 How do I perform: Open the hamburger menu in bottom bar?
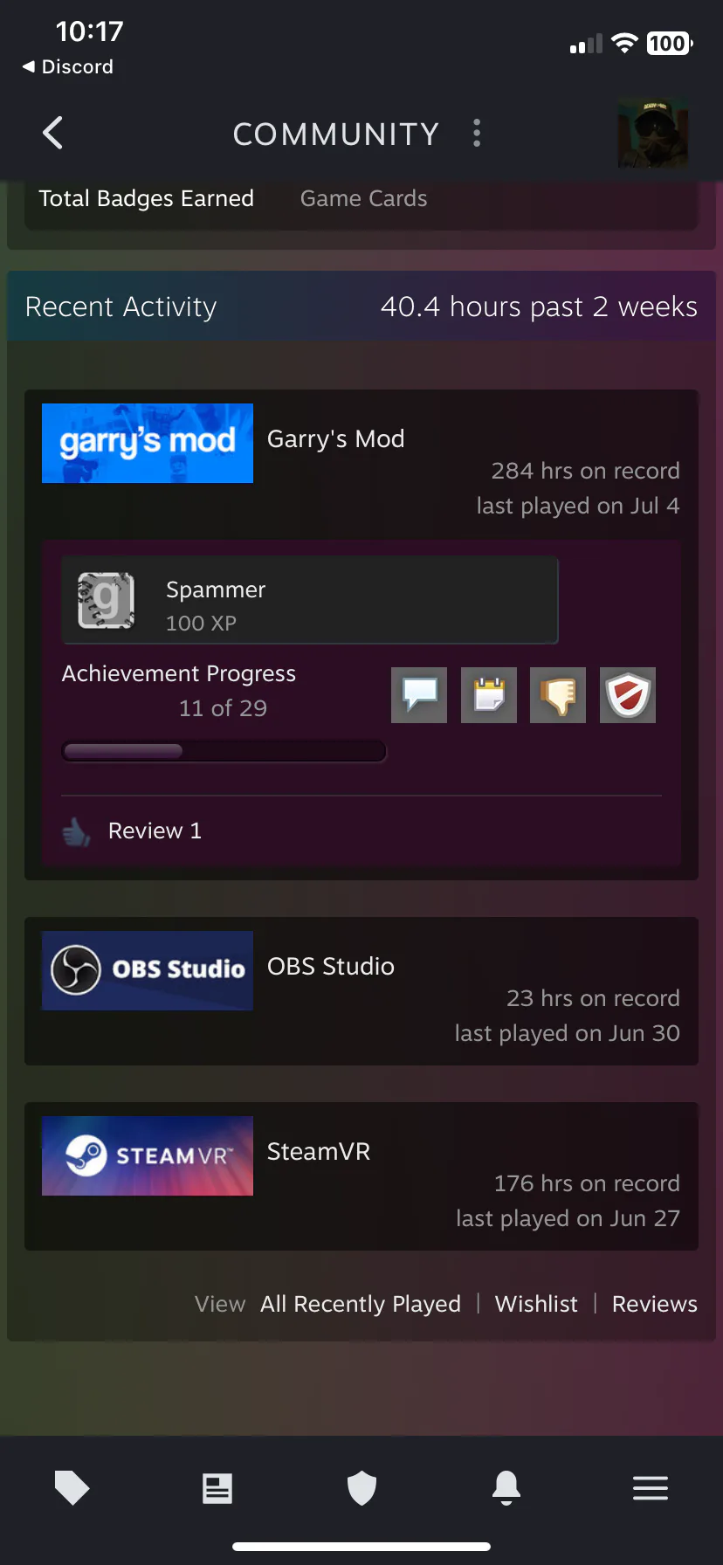[x=651, y=1488]
